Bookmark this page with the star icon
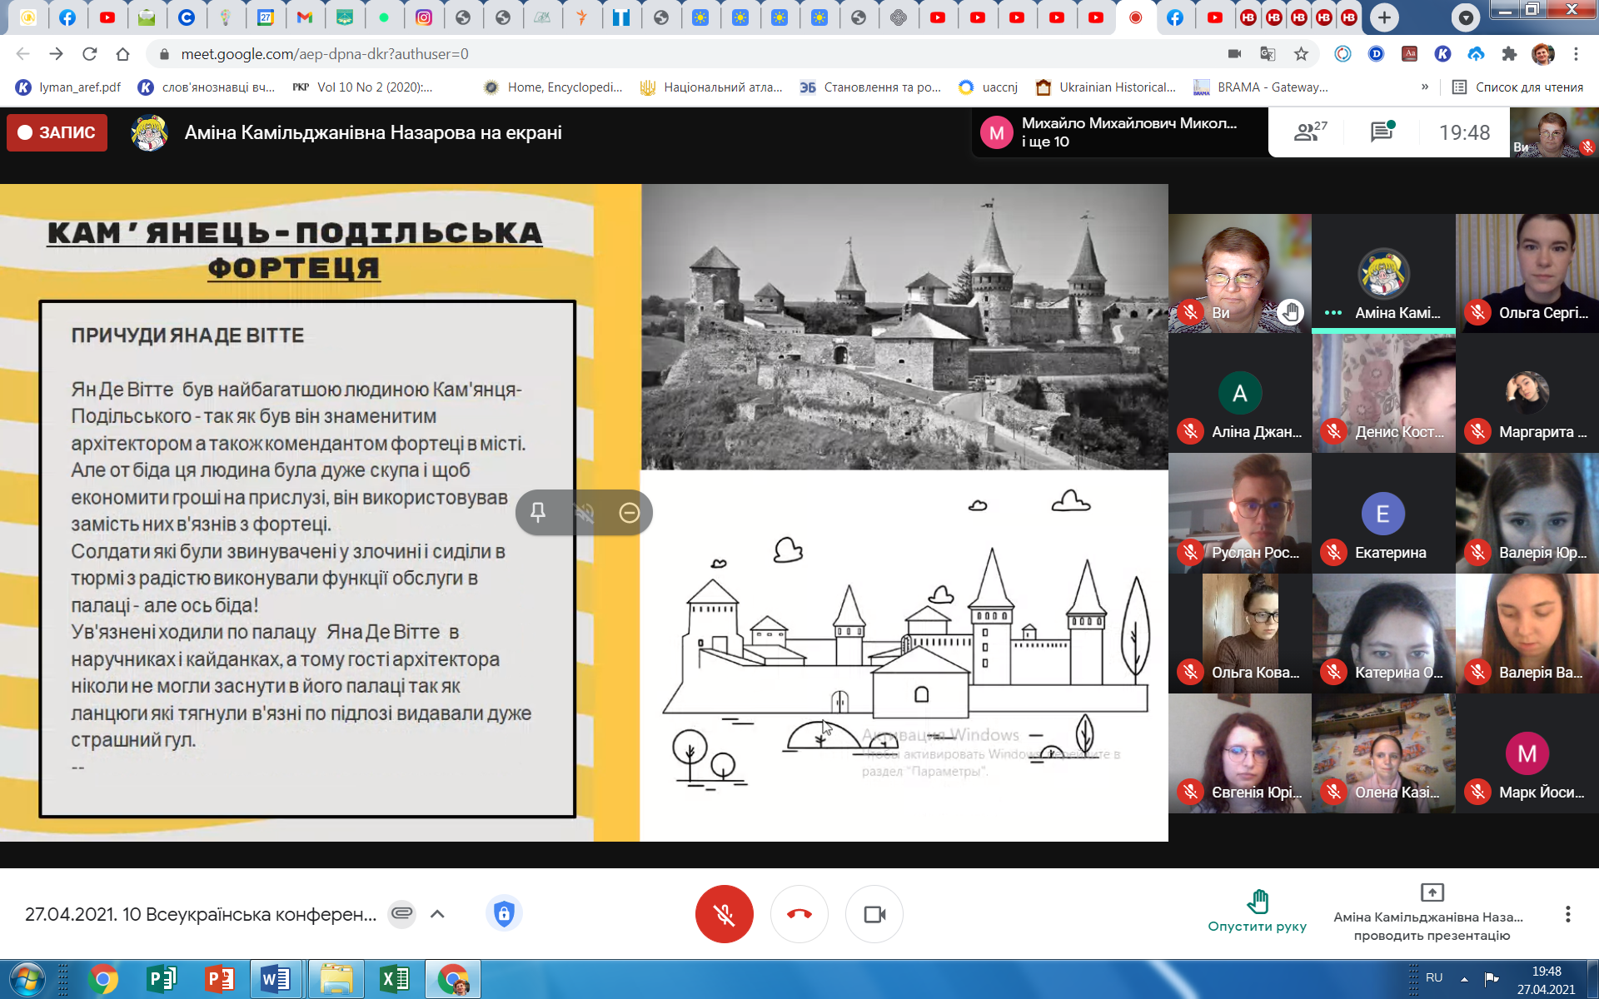Viewport: 1599px width, 999px height. pyautogui.click(x=1301, y=54)
